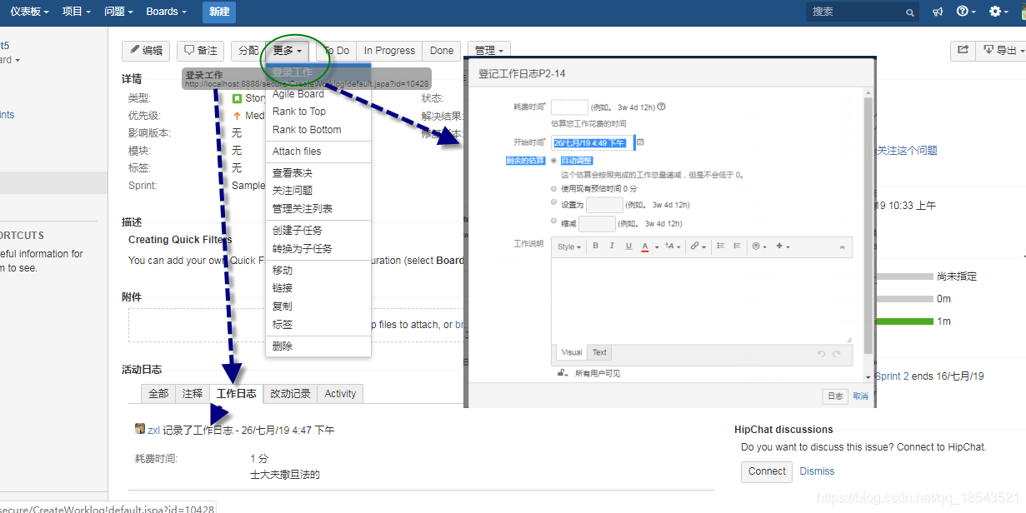This screenshot has height=513, width=1026.
Task: Click the undo arrow in the editor
Action: click(821, 353)
